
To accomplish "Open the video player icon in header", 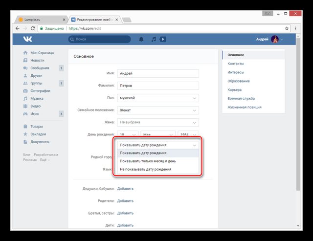I will pyautogui.click(x=163, y=39).
